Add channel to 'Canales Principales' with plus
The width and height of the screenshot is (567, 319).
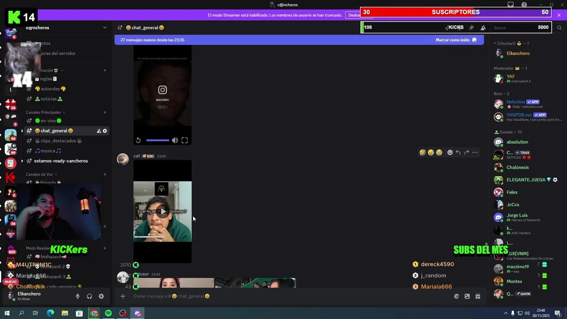coord(105,112)
